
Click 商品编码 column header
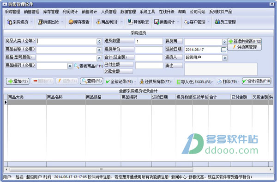click(136, 97)
